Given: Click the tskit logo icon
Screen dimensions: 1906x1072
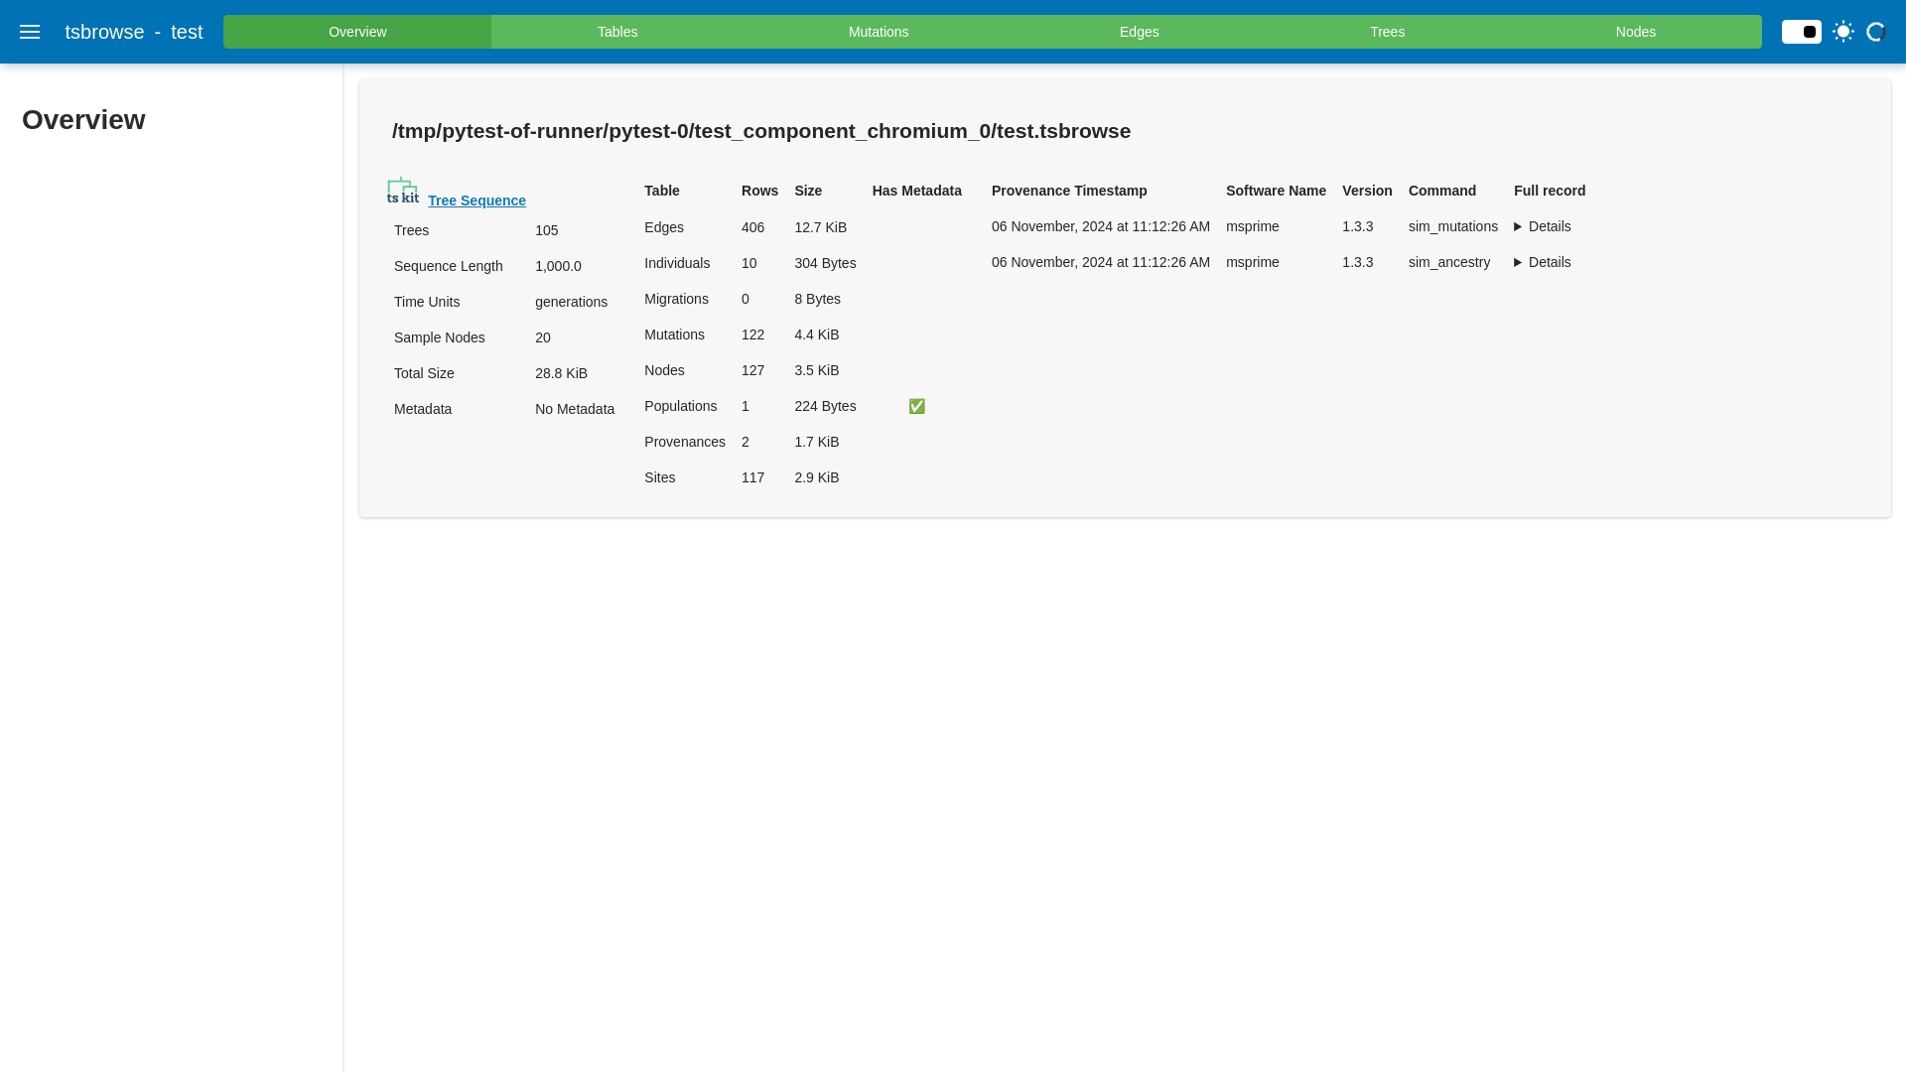Looking at the screenshot, I should pyautogui.click(x=402, y=191).
